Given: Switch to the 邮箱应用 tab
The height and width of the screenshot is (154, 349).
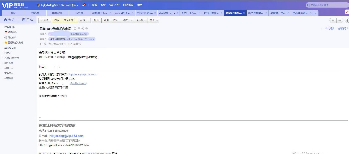Looking at the screenshot, I should click(x=57, y=13).
